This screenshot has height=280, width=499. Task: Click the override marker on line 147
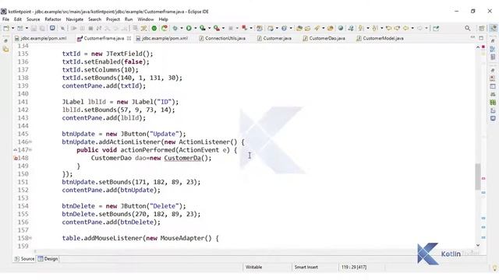(16, 150)
